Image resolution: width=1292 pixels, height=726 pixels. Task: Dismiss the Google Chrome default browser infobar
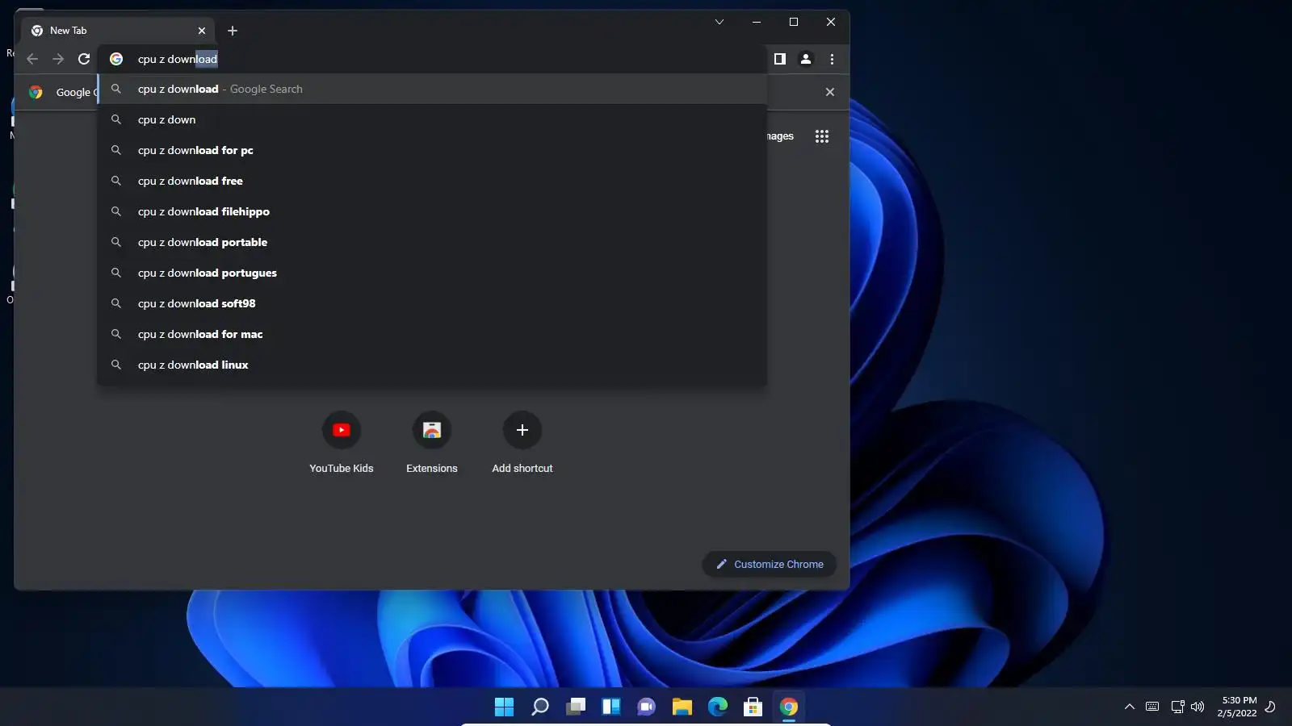click(x=830, y=92)
